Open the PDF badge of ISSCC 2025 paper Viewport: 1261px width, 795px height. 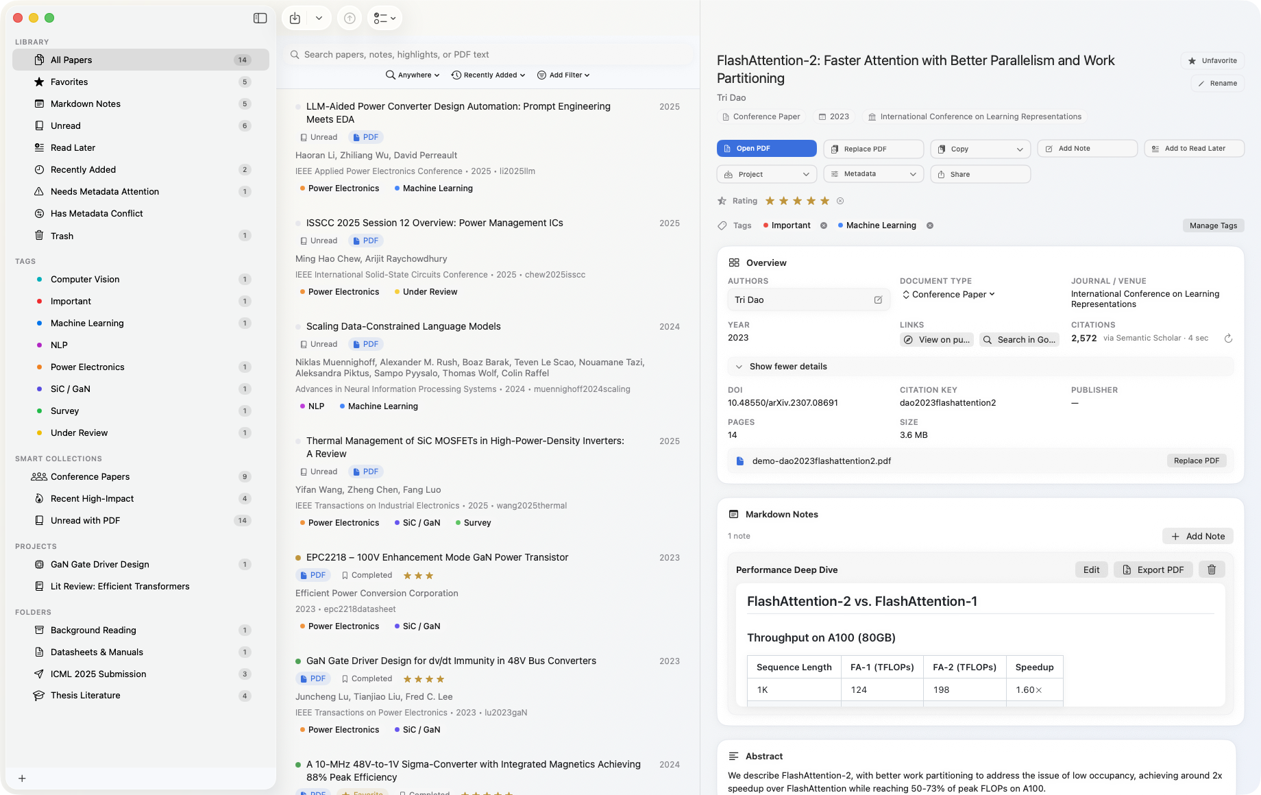coord(365,241)
